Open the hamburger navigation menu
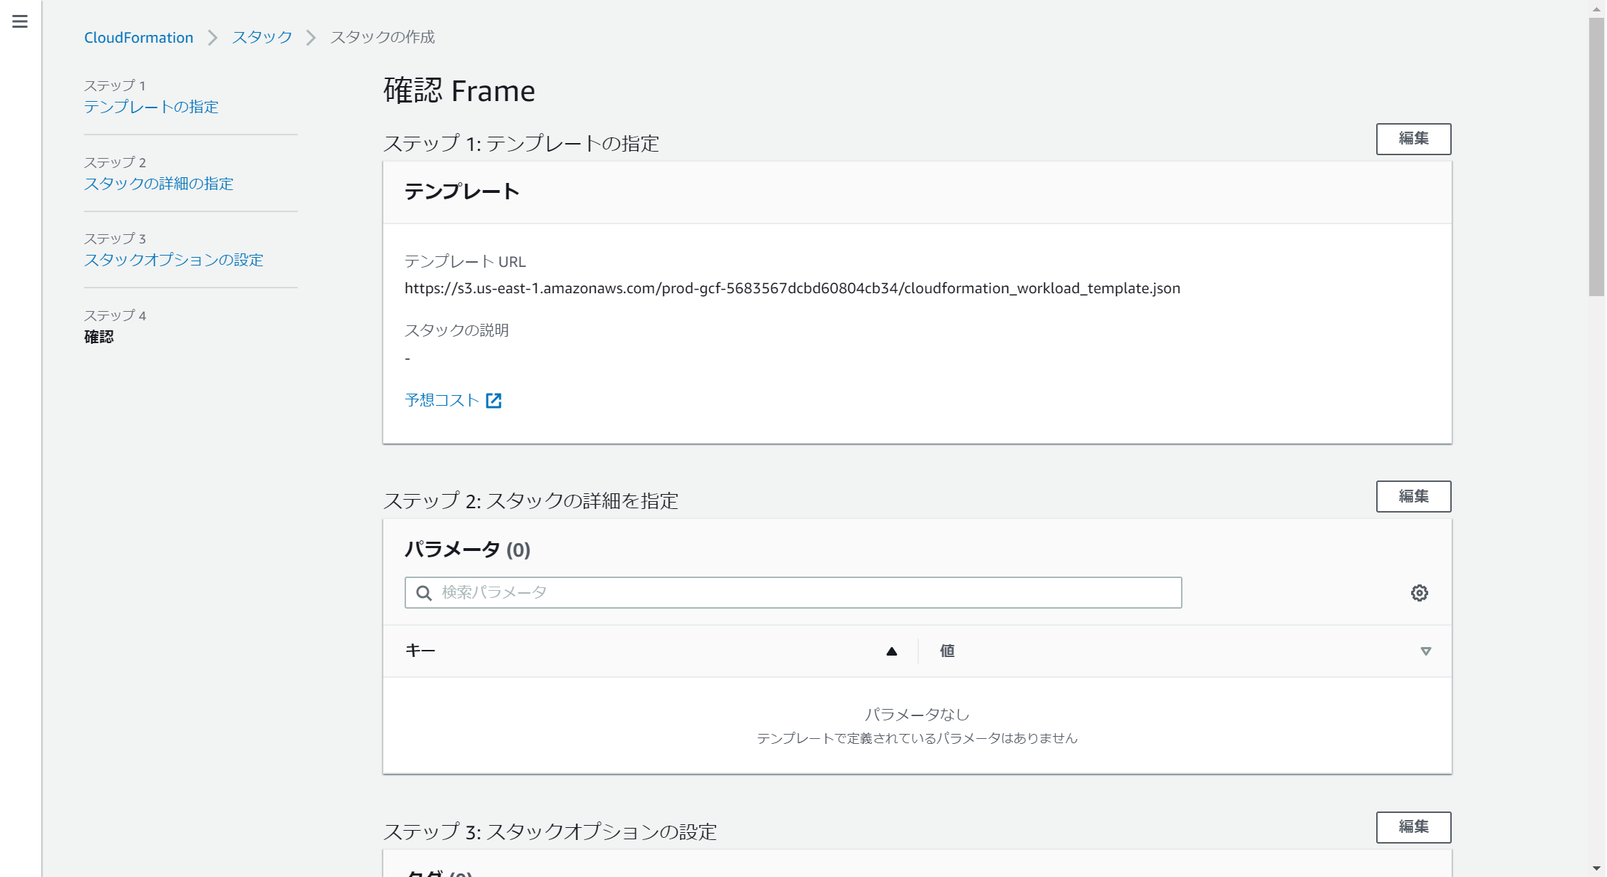The height and width of the screenshot is (877, 1607). coord(20,21)
